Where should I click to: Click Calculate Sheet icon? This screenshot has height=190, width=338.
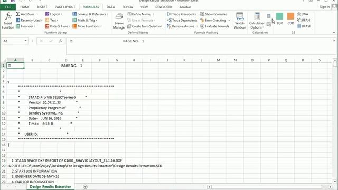coord(269,24)
